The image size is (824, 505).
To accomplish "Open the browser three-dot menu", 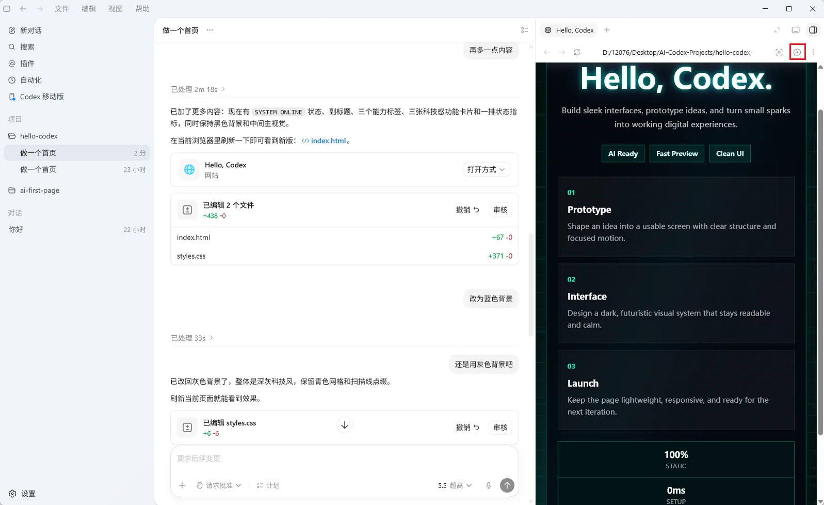I will point(813,52).
